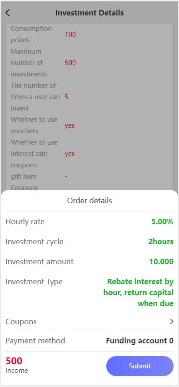This screenshot has height=387, width=179.
Task: Click the 5.00% hourly rate value
Action: point(162,221)
